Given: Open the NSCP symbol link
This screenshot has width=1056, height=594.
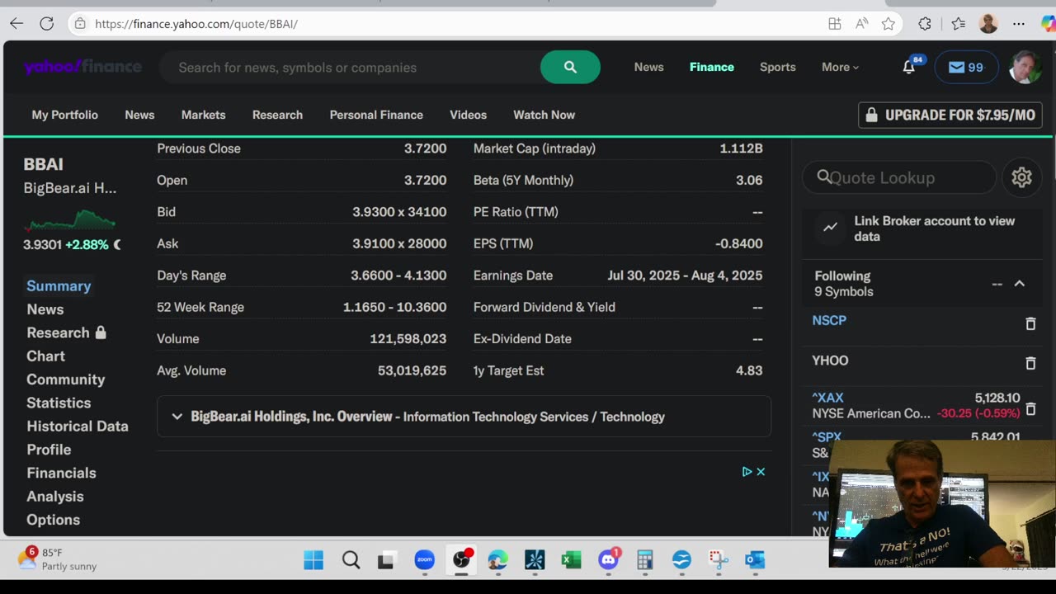Looking at the screenshot, I should 829,321.
